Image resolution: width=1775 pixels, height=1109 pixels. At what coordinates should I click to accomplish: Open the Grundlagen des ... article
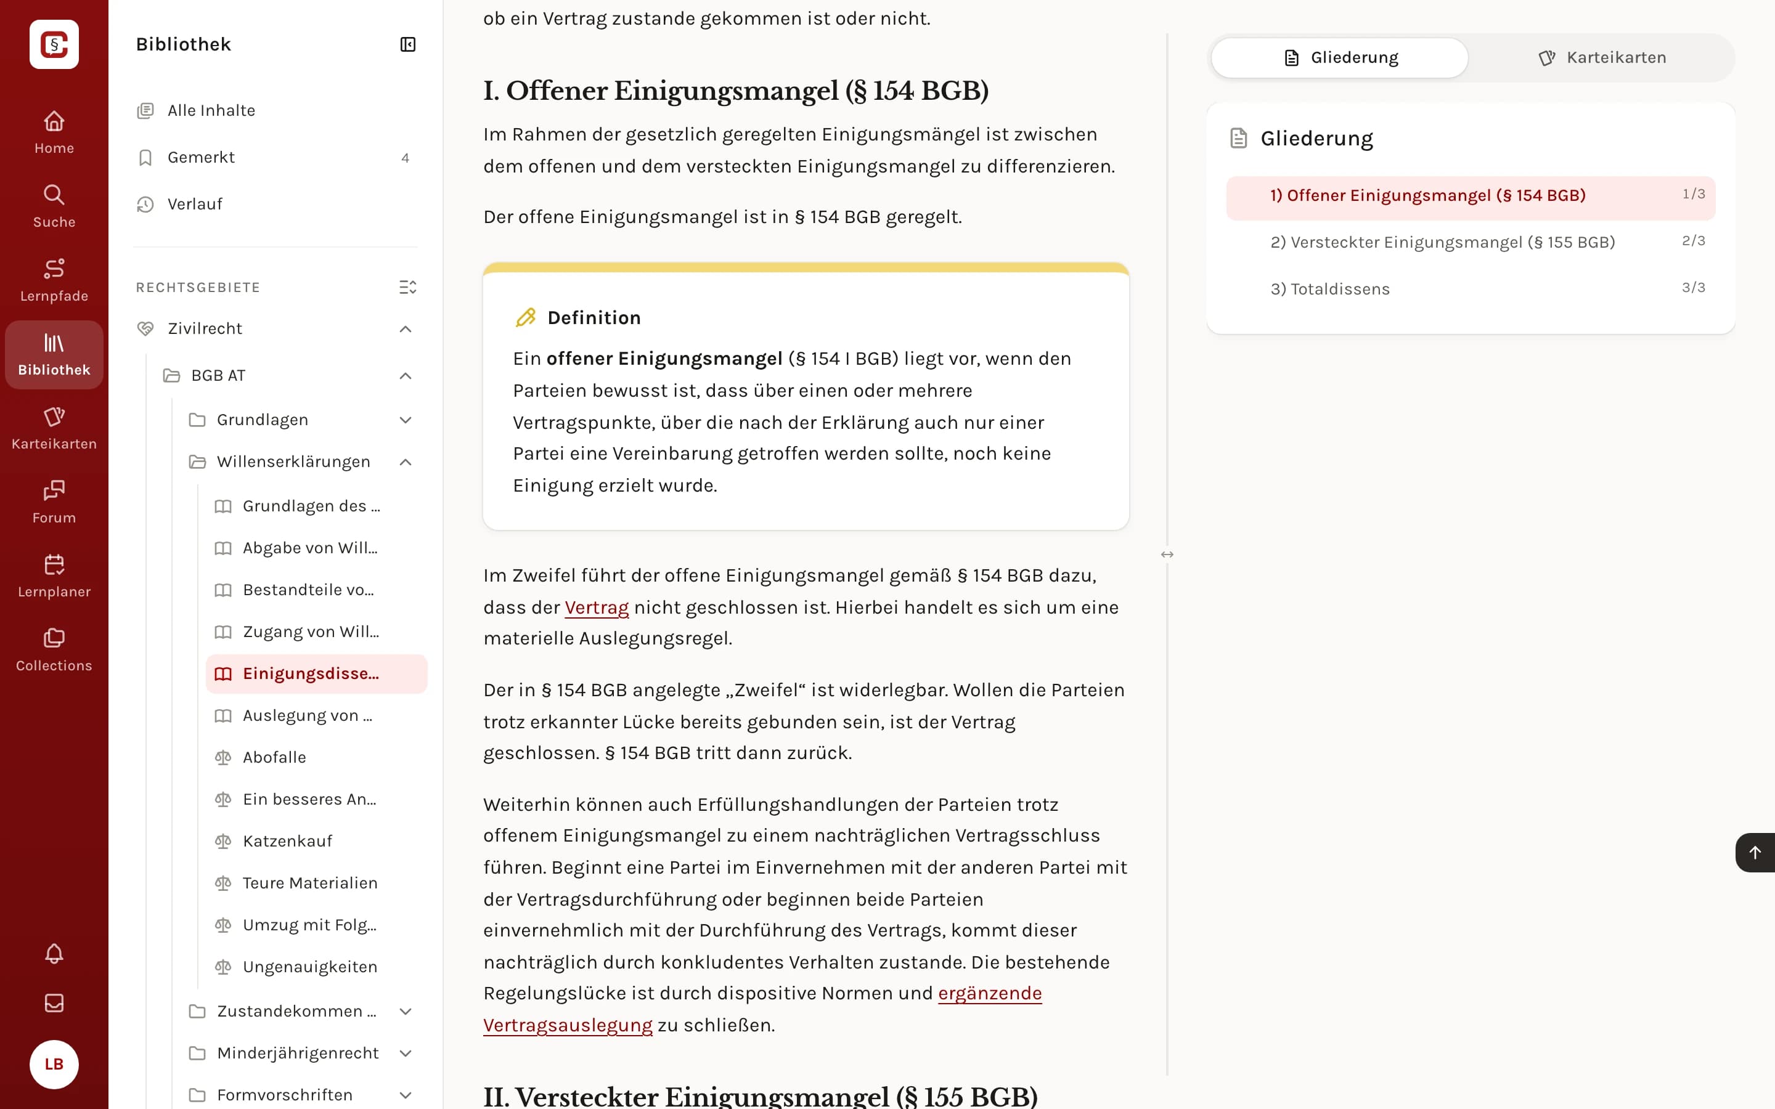(316, 507)
